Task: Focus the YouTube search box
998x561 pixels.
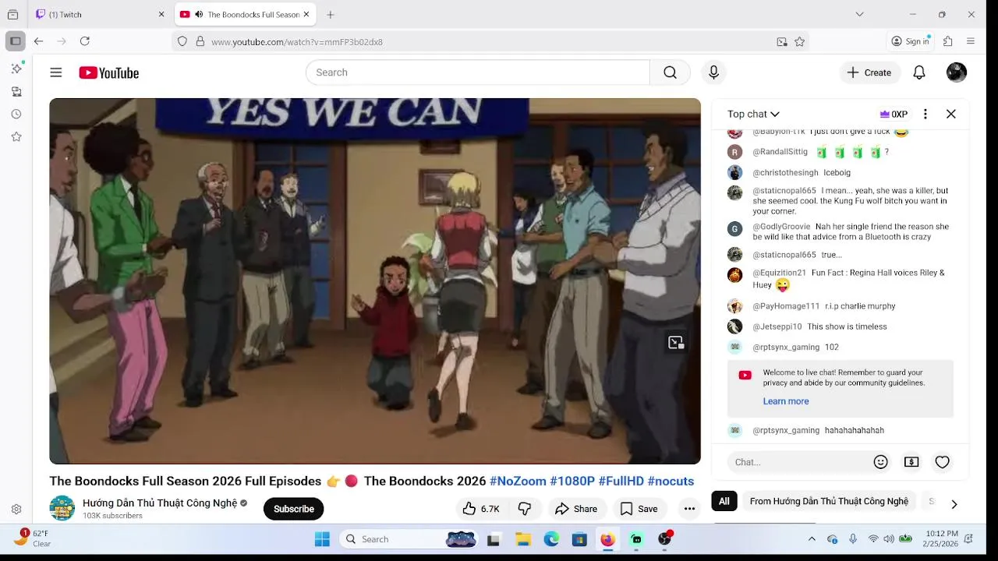Action: pyautogui.click(x=477, y=72)
